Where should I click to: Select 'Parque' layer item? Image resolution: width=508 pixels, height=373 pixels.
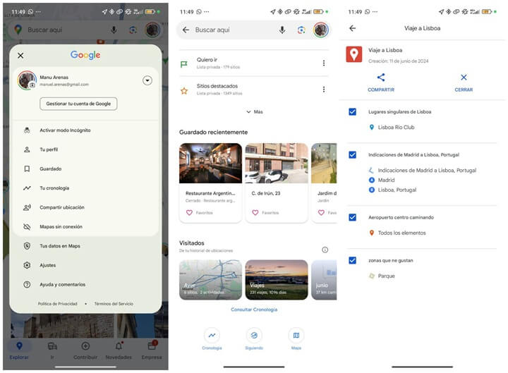382,276
